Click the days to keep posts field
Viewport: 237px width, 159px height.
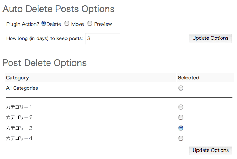pyautogui.click(x=102, y=38)
